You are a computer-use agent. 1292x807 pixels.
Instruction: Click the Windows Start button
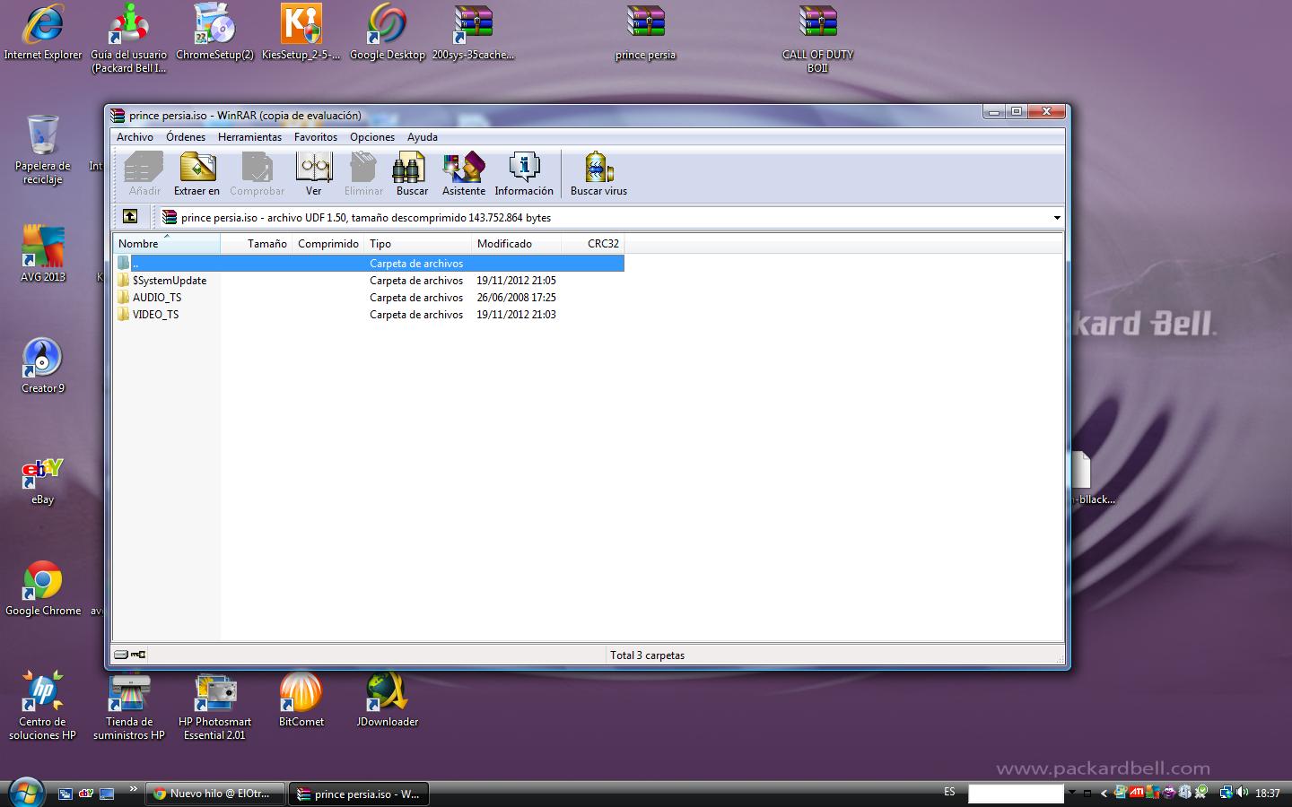(25, 793)
